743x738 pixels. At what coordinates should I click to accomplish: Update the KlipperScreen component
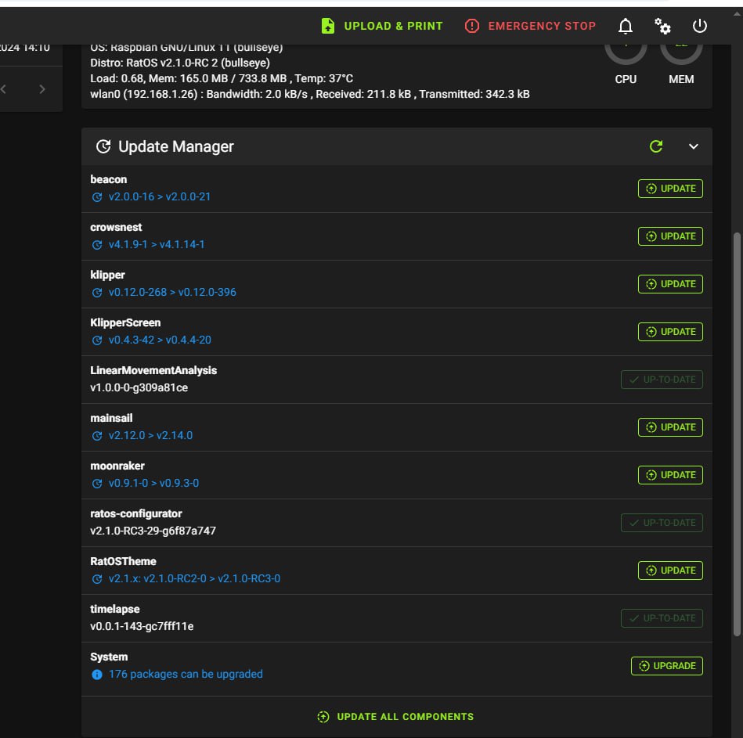(670, 332)
